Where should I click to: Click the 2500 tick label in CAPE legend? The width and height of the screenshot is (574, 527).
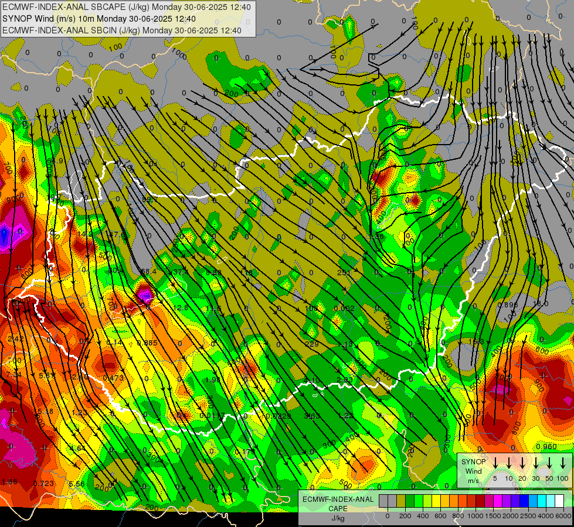528,516
